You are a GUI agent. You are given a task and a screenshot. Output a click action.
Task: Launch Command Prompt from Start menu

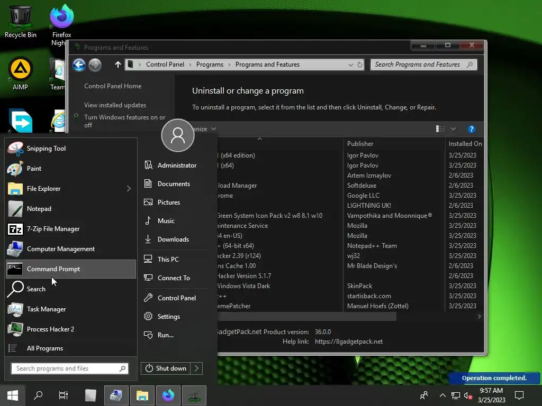click(x=71, y=269)
